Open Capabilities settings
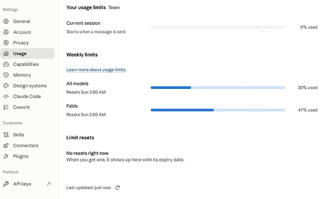 [27, 64]
